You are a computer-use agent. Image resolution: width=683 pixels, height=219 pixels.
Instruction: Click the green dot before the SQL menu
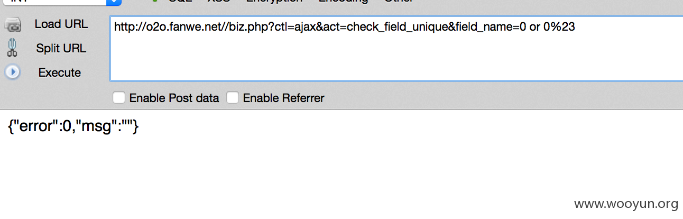[154, 1]
